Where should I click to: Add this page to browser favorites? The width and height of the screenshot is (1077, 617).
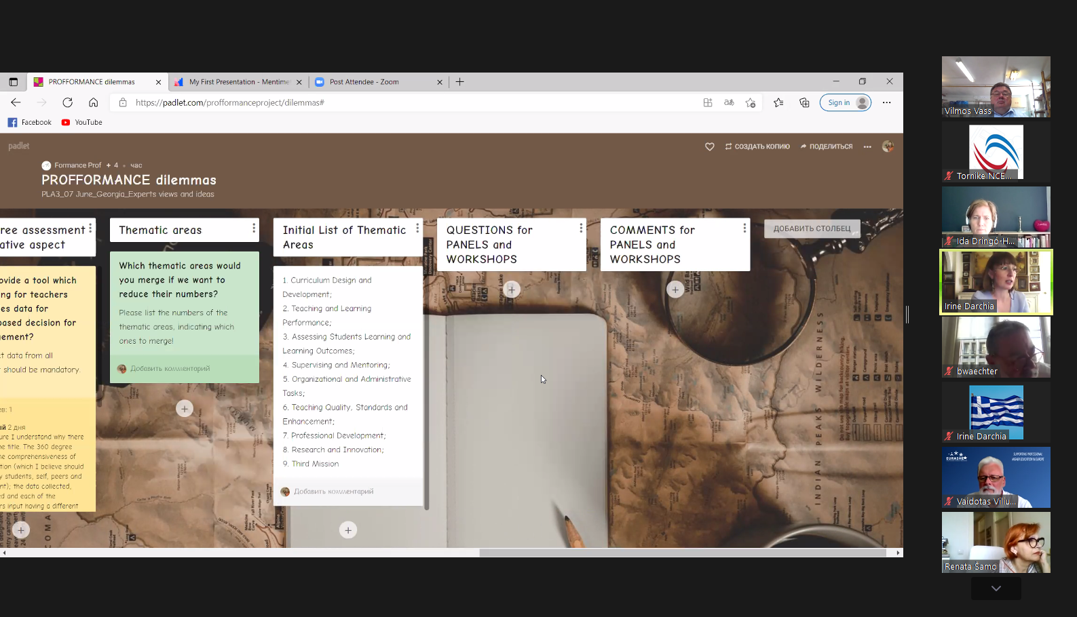tap(750, 102)
